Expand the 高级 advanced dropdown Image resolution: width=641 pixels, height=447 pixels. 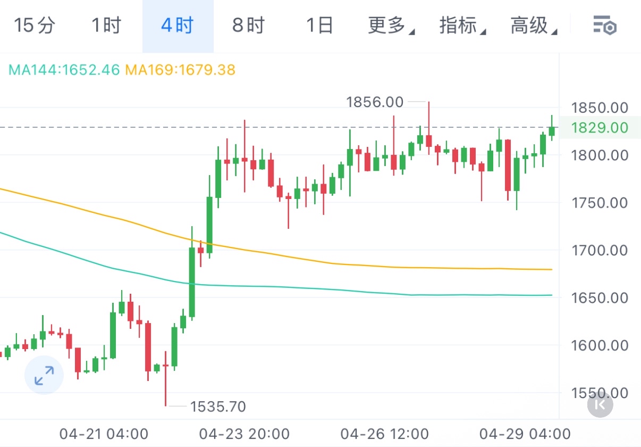[x=534, y=25]
